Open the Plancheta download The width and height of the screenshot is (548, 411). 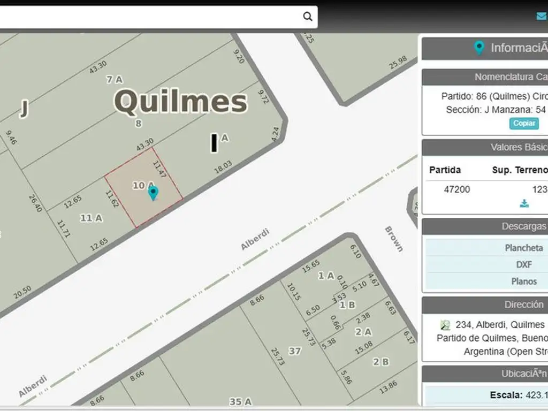coord(523,248)
